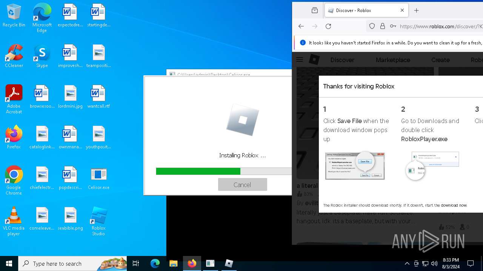Click the site padlock icon

(x=382, y=26)
